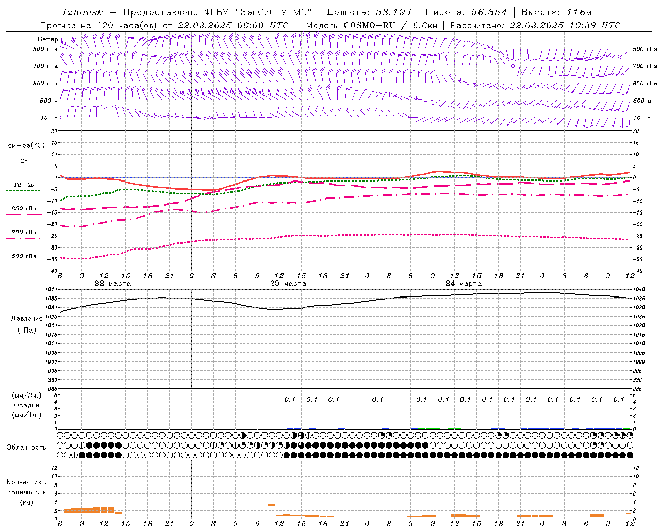Click the "23 марта" date label
This screenshot has height=528, width=660.
click(x=288, y=284)
